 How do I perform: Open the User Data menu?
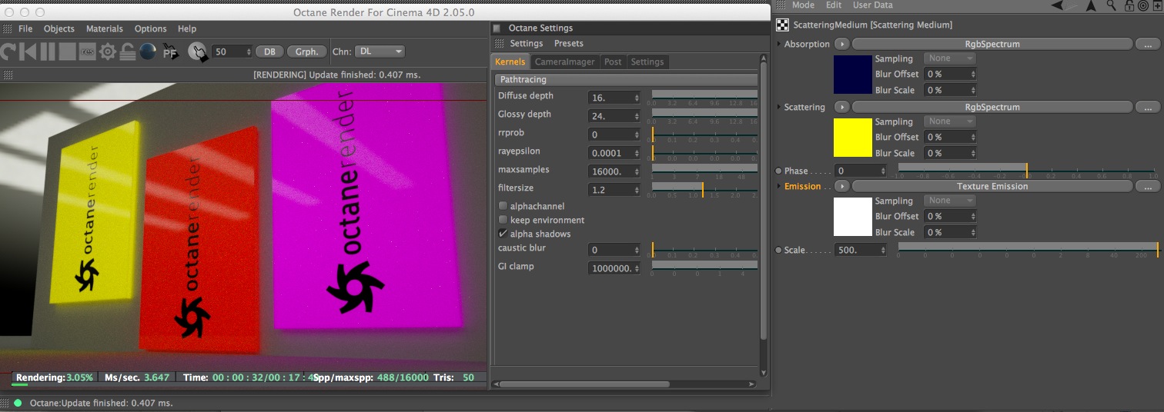point(873,5)
